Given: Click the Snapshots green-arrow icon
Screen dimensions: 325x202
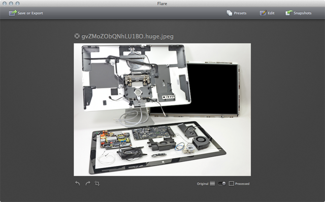Looking at the screenshot, I should tap(289, 13).
